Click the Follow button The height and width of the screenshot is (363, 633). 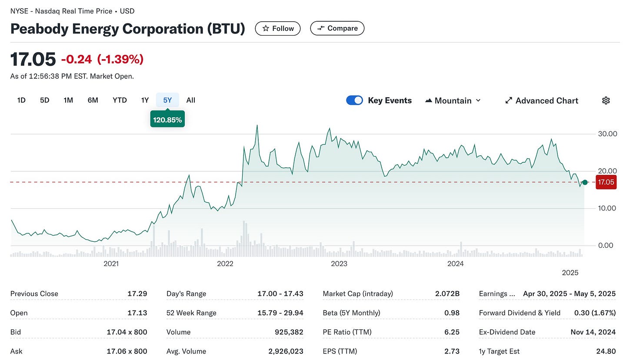(277, 28)
